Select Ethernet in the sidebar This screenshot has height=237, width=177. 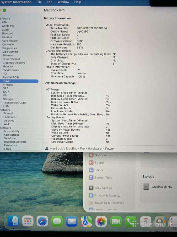(x=8, y=56)
